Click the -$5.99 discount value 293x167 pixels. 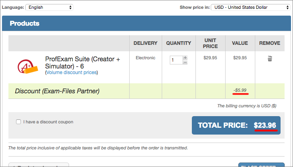tap(240, 91)
